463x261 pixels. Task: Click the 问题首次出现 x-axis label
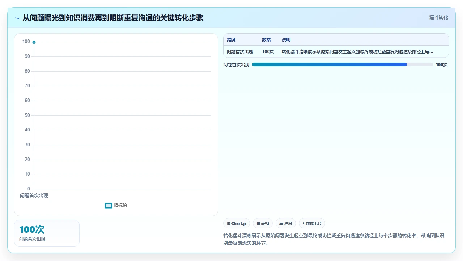[x=34, y=195]
